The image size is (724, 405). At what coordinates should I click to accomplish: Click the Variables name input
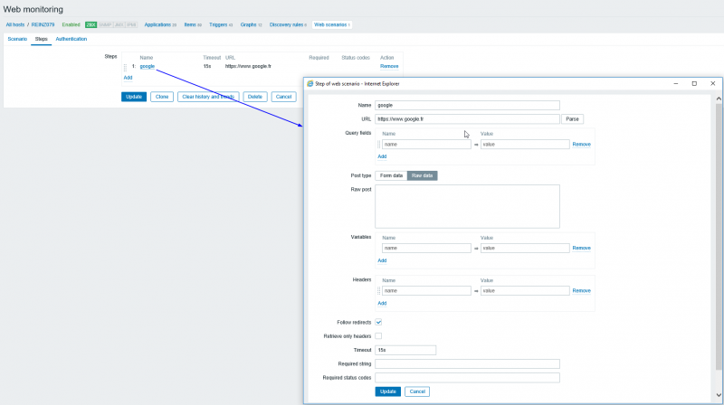426,249
